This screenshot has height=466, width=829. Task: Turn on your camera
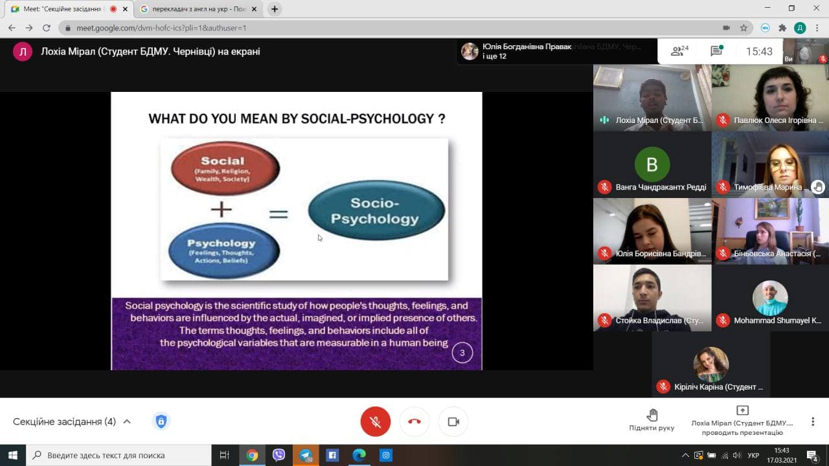point(453,421)
